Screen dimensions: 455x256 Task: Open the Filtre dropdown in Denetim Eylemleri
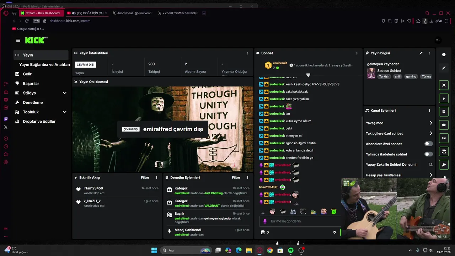click(x=236, y=177)
